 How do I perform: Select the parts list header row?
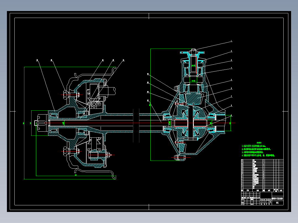coord(262,190)
